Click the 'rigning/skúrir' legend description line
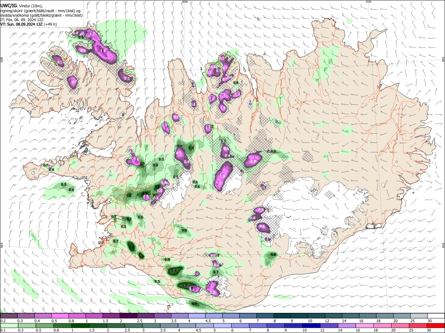The width and height of the screenshot is (445, 333). click(x=40, y=11)
